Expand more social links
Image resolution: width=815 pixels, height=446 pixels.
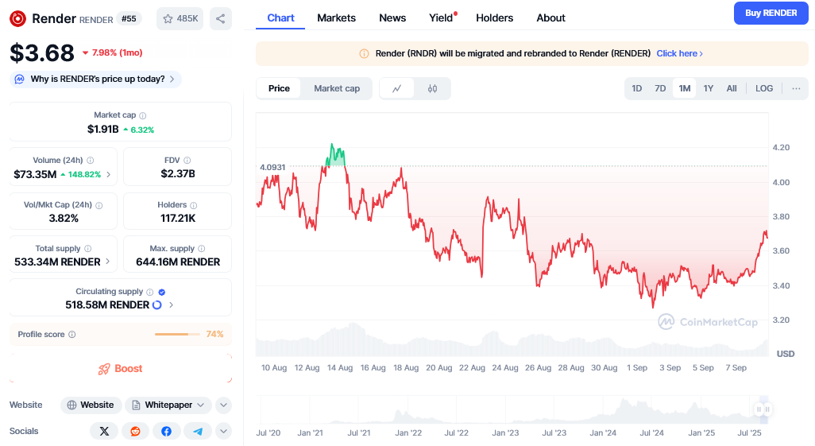point(223,431)
